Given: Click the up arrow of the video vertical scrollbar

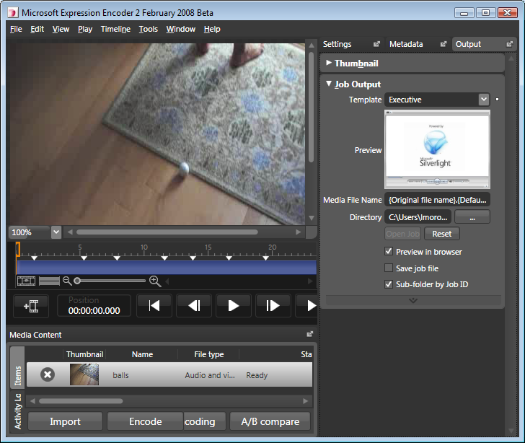Looking at the screenshot, I should click(x=312, y=45).
